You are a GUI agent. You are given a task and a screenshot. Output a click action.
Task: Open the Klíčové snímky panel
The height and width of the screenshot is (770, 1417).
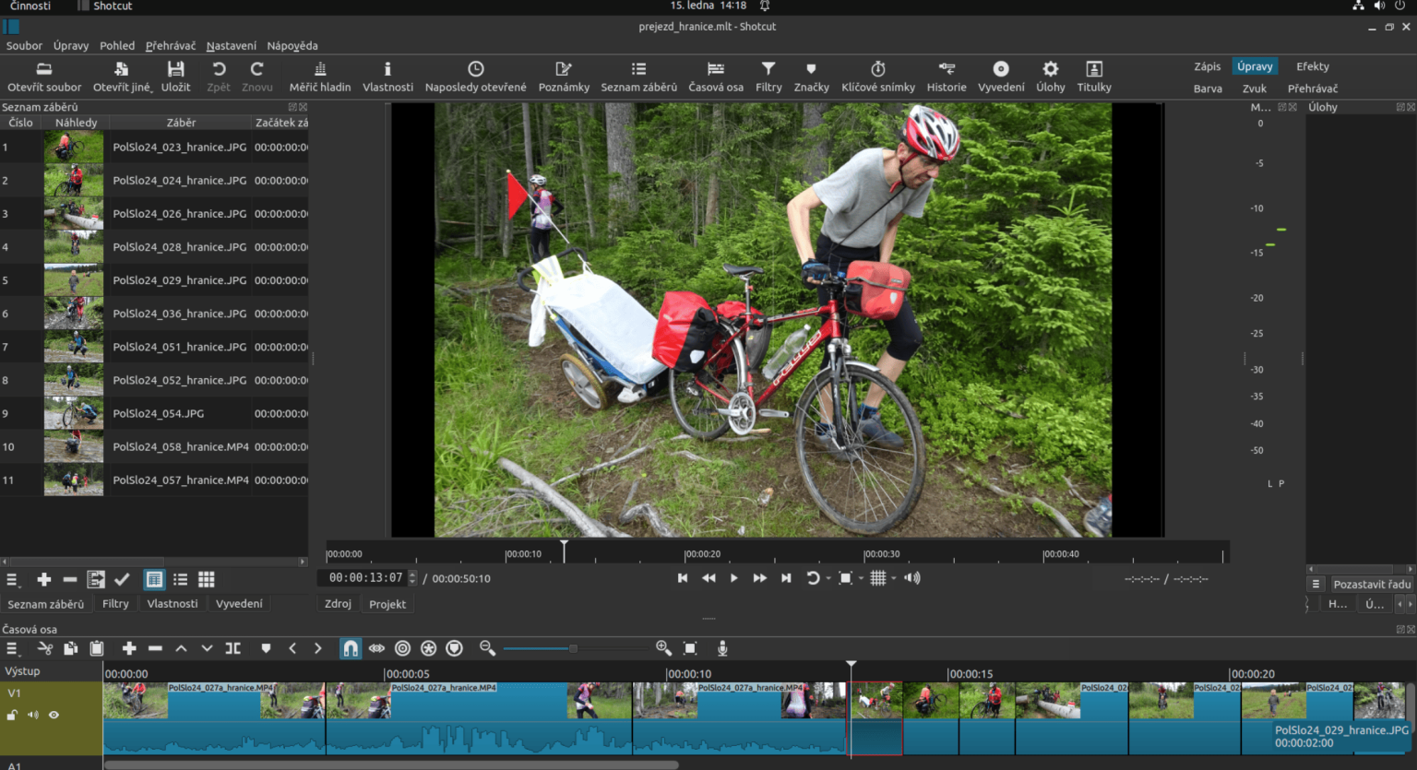pyautogui.click(x=876, y=76)
